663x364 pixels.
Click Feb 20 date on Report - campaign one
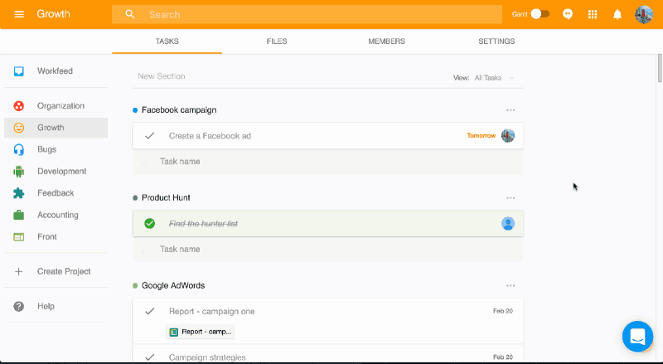tap(503, 311)
